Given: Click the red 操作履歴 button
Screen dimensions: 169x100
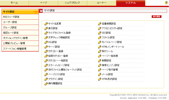Looking at the screenshot, I should click(x=156, y=16).
